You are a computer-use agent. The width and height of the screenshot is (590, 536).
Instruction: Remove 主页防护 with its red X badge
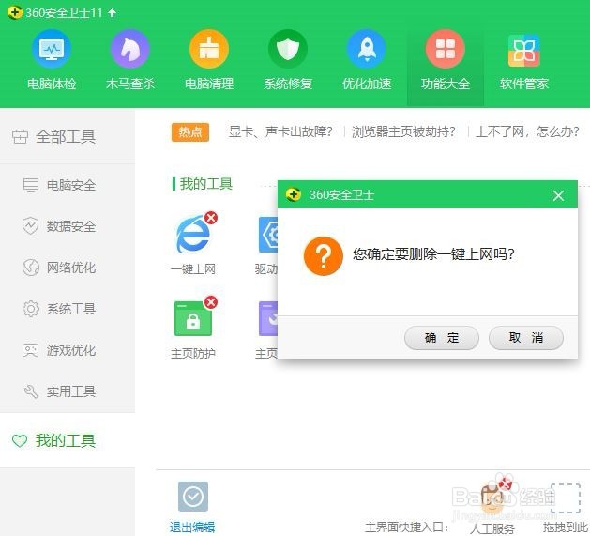(x=211, y=302)
